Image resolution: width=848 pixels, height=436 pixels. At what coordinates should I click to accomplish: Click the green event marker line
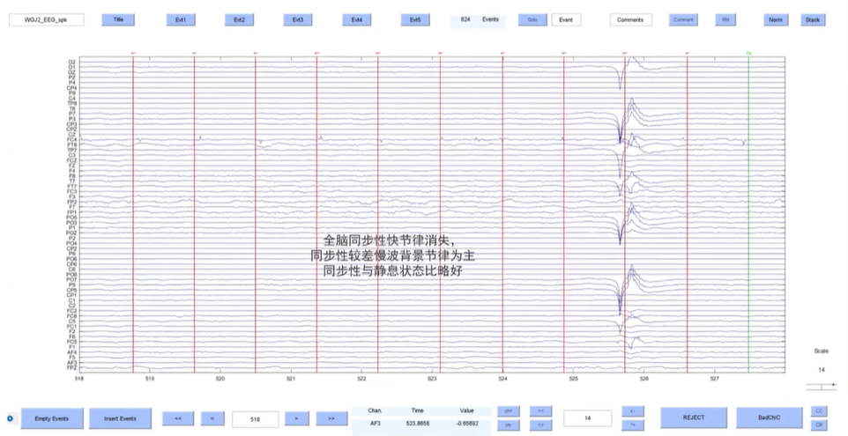pos(748,211)
